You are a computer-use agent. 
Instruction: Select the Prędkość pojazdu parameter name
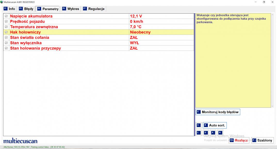(x=27, y=21)
